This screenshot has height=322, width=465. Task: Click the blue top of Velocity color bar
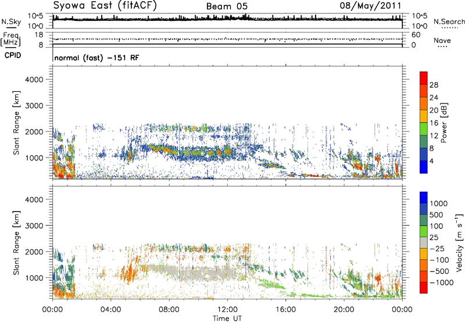click(x=424, y=198)
